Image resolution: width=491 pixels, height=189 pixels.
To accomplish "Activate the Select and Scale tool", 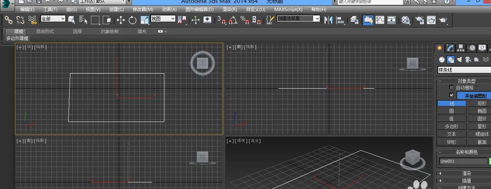I will 144,20.
